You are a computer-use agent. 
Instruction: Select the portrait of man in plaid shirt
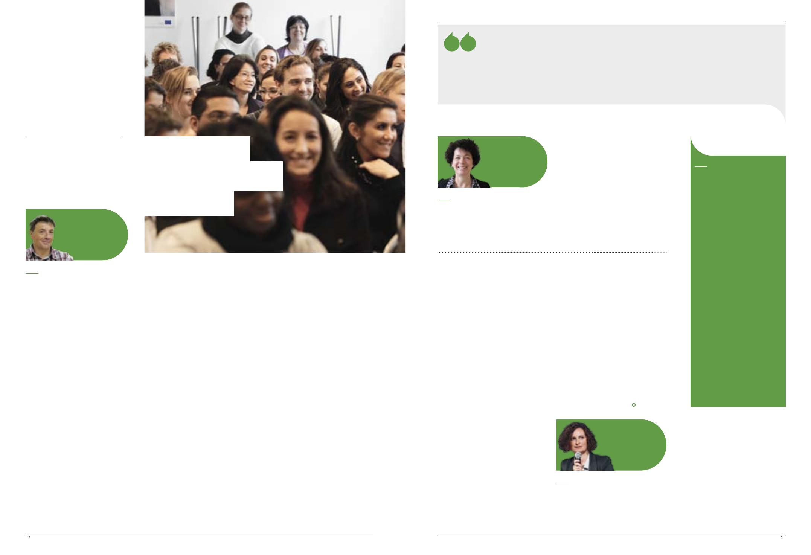tap(49, 238)
